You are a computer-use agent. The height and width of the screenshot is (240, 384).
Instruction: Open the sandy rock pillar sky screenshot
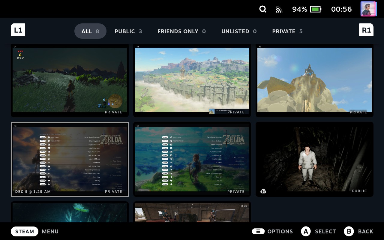point(314,80)
